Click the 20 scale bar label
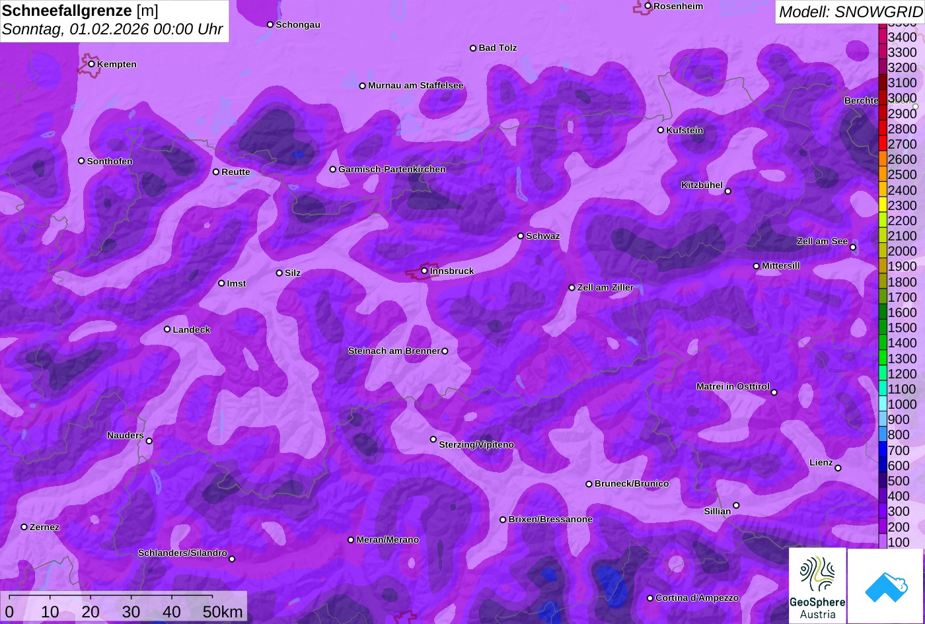The height and width of the screenshot is (624, 925). pyautogui.click(x=91, y=612)
